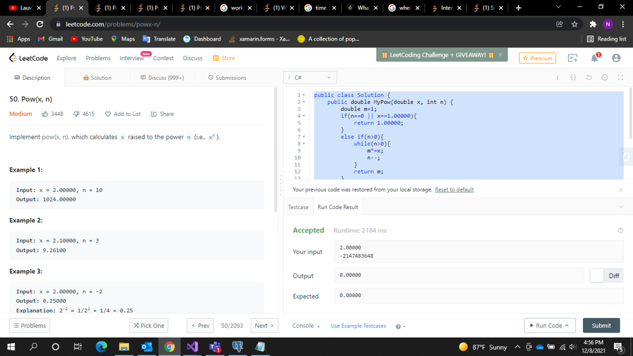The height and width of the screenshot is (356, 633).
Task: Open the LeetCode playground icon
Action: (x=573, y=58)
